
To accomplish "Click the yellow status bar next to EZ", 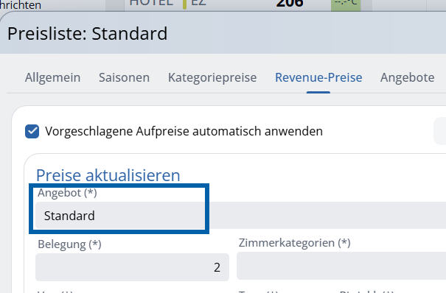I will [184, 4].
